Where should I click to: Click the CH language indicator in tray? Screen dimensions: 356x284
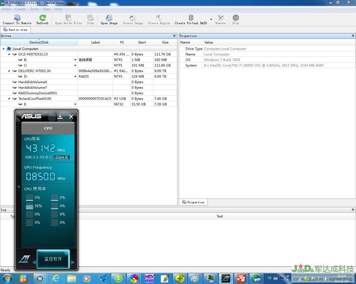pos(269,278)
